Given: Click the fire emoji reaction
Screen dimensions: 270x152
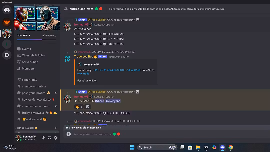Looking at the screenshot, I should coord(79,107).
